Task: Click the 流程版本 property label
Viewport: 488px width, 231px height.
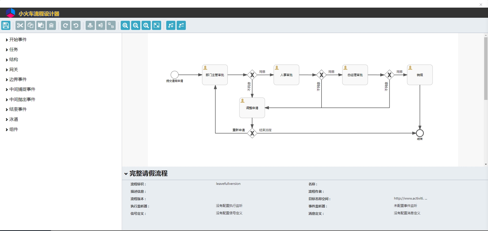Action: [138, 199]
